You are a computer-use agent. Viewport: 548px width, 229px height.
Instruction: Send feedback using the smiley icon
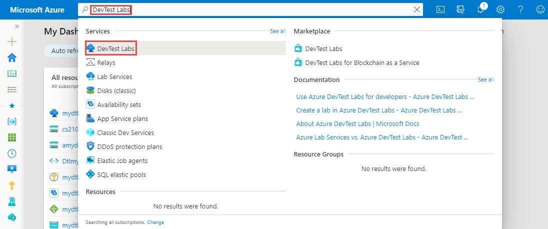click(539, 9)
